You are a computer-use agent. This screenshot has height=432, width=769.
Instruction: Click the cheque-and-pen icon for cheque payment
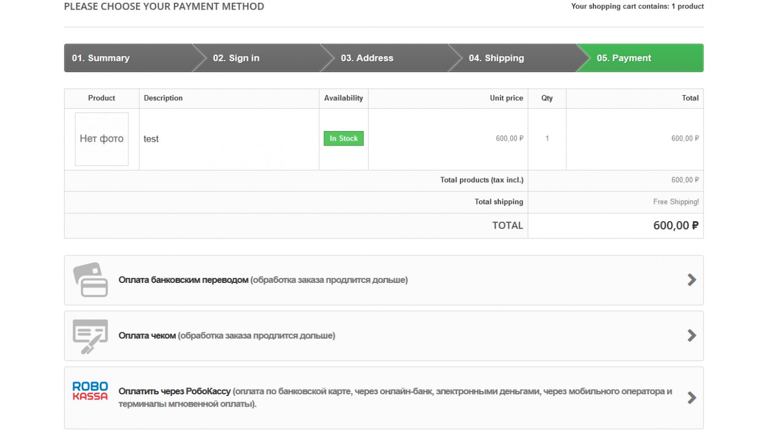[x=90, y=336]
